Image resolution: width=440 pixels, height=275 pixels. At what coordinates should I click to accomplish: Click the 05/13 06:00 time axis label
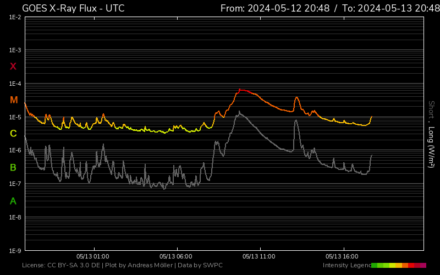pos(176,256)
